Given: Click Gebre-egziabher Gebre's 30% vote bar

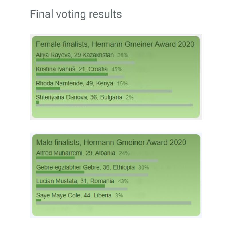Looking at the screenshot, I should pos(60,172).
